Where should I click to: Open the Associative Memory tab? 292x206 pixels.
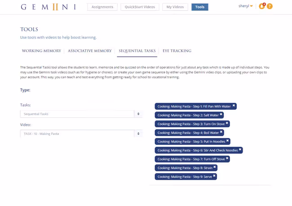[90, 51]
